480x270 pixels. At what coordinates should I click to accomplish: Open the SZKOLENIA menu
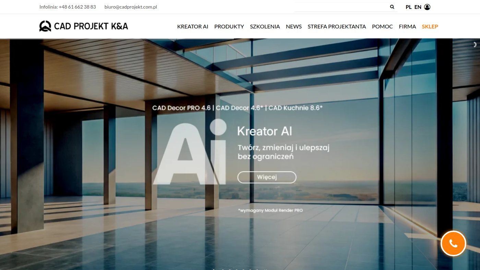point(265,26)
